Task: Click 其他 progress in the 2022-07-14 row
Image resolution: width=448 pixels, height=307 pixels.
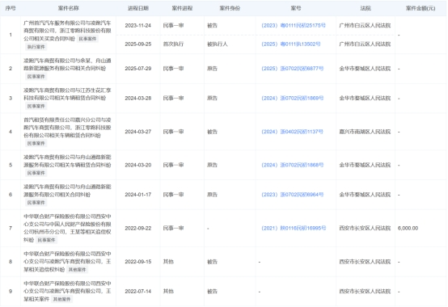Action: [x=168, y=292]
